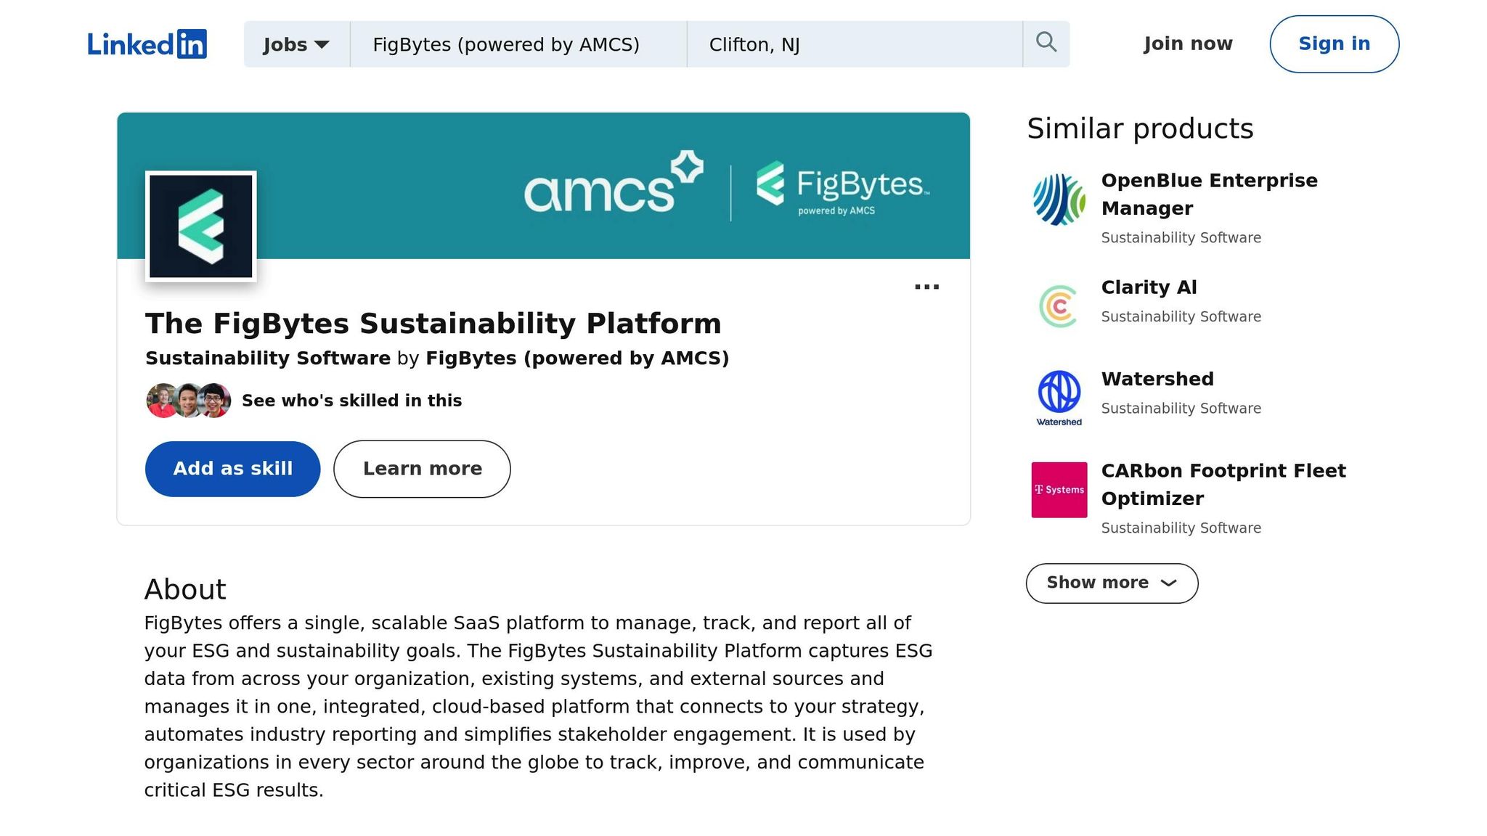Click the T-Systems magenta logo
Viewport: 1487px width, 836px height.
point(1059,490)
